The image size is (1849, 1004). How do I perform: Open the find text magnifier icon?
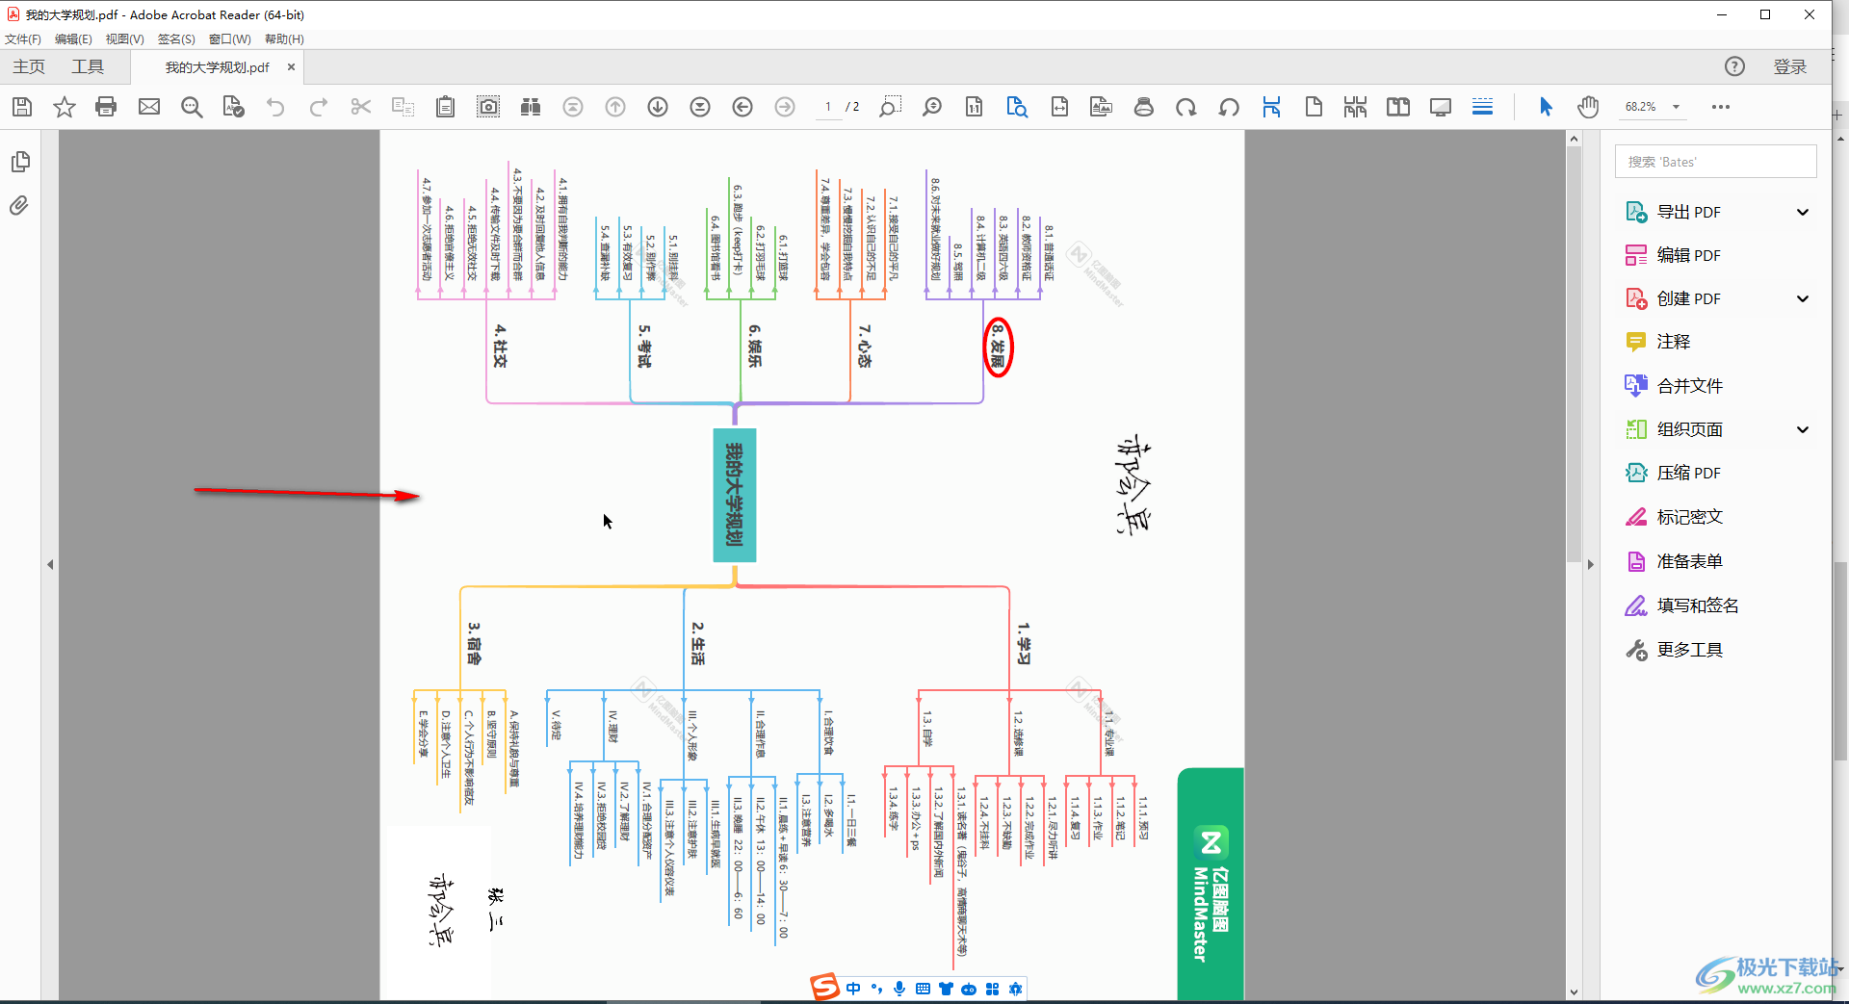click(x=192, y=107)
